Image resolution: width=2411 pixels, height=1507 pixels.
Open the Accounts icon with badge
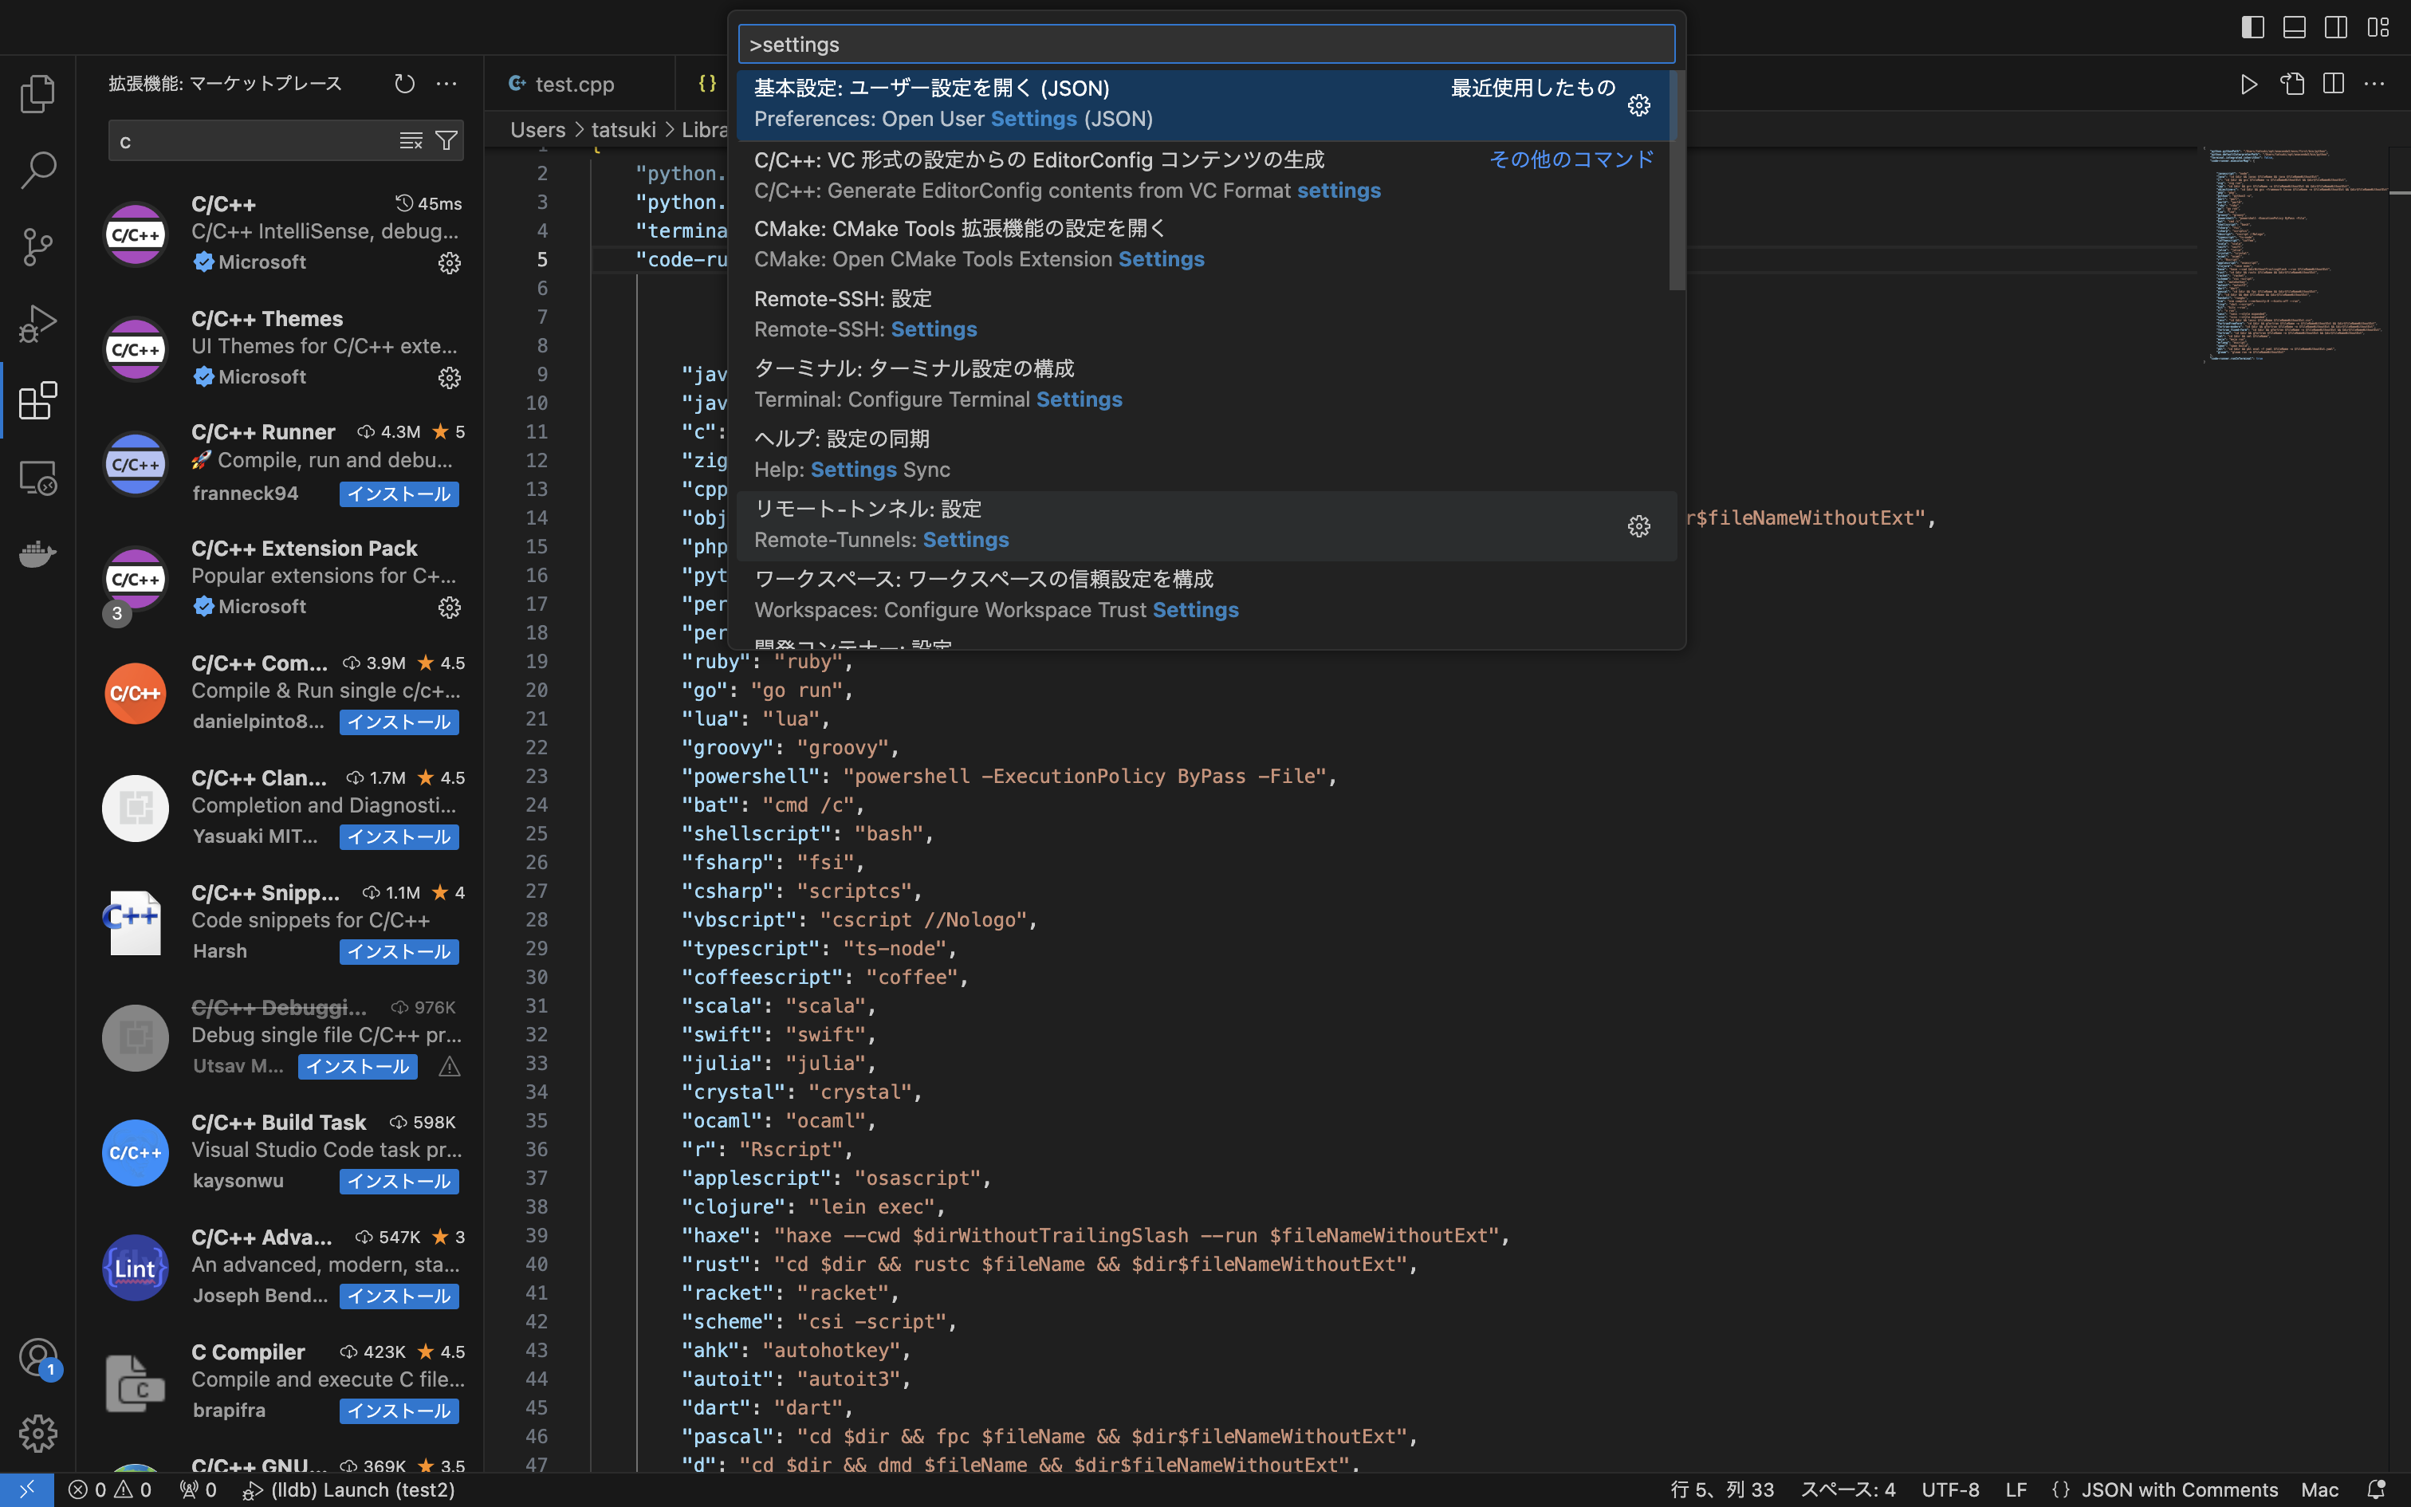click(x=37, y=1357)
